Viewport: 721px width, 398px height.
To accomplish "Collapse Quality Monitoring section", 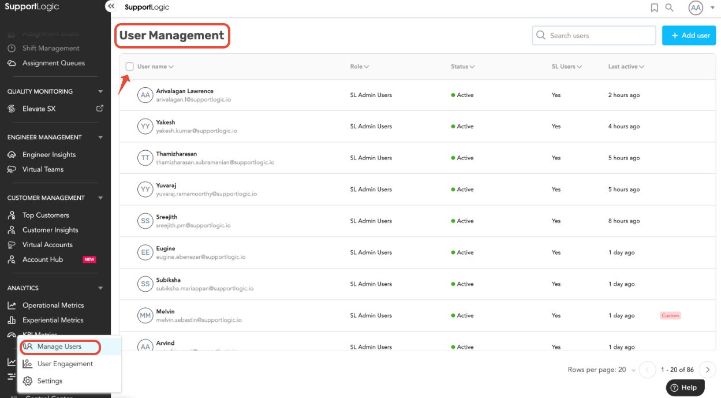I will pos(100,91).
